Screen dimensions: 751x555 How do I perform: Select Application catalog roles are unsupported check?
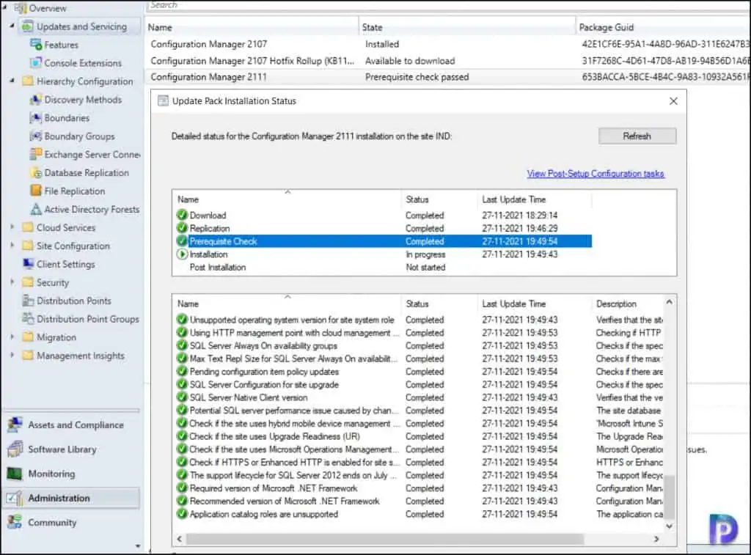tap(419, 514)
